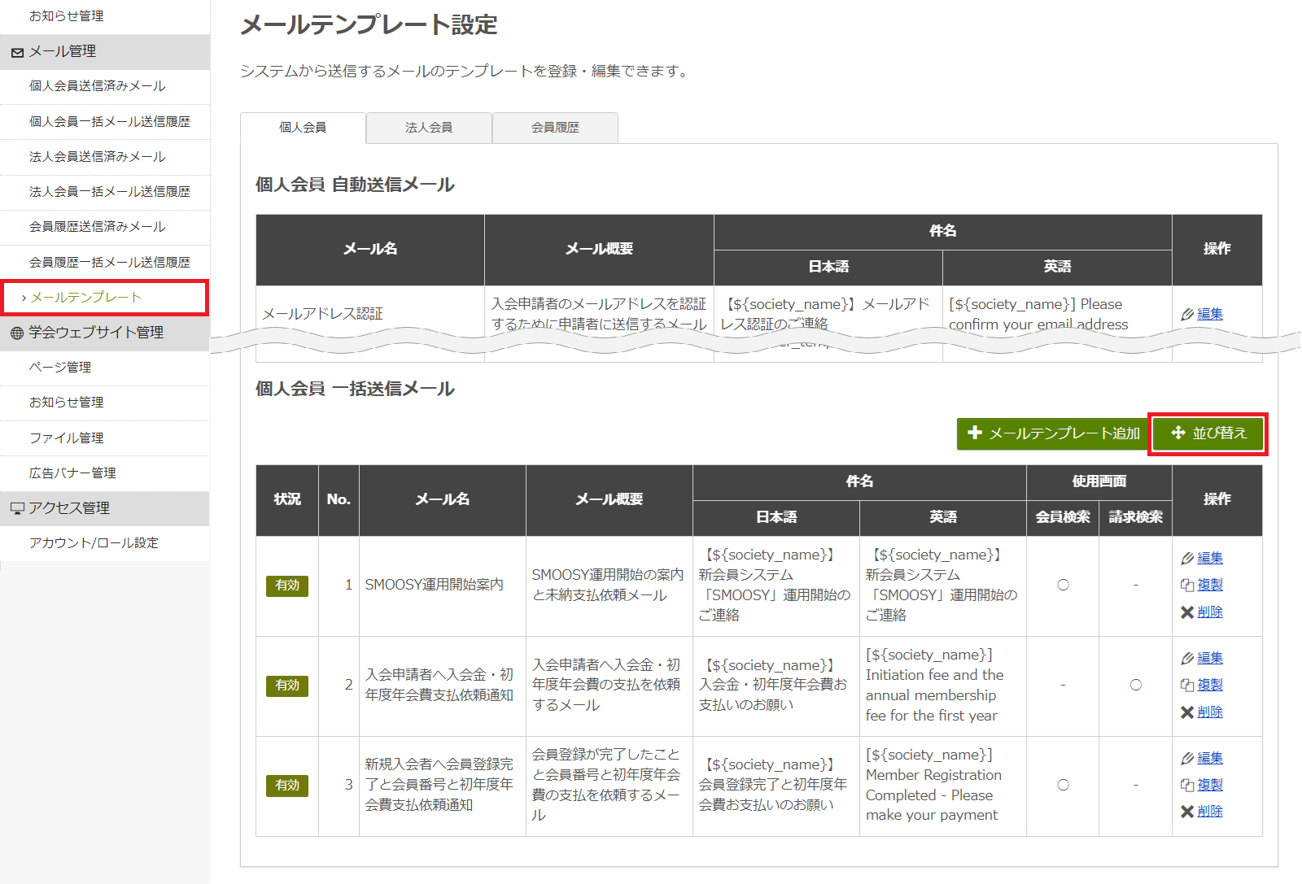Click copy icon in row No. 2

(1187, 685)
